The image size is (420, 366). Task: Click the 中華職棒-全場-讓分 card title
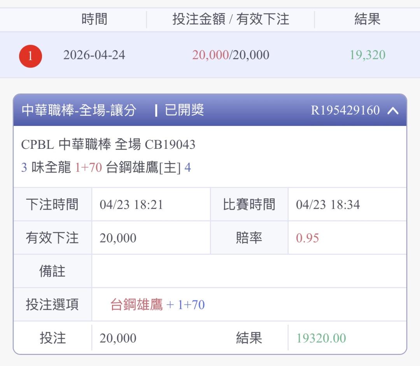click(79, 110)
